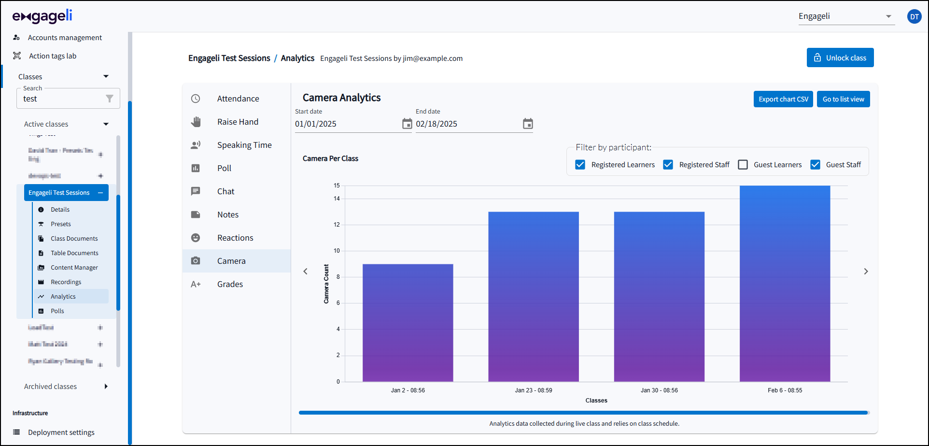
Task: Open Accounts management icon
Action: pos(16,38)
